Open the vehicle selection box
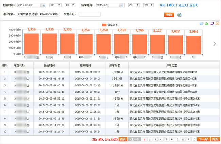This screenshot has height=144, width=221. [38, 14]
